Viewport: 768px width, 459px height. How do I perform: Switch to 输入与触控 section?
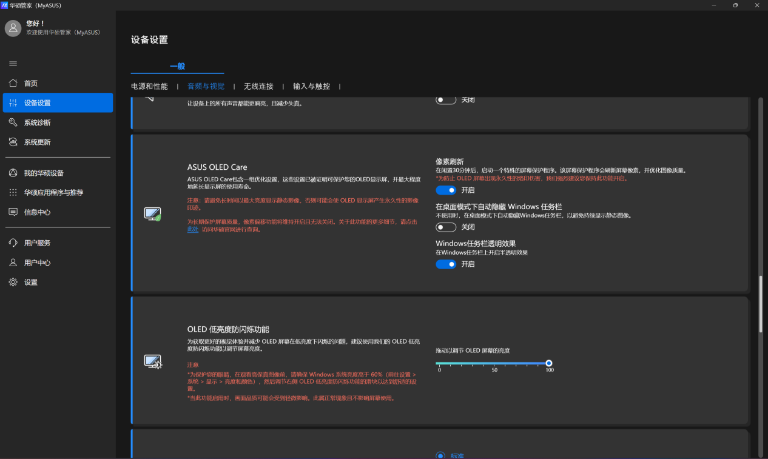tap(311, 87)
